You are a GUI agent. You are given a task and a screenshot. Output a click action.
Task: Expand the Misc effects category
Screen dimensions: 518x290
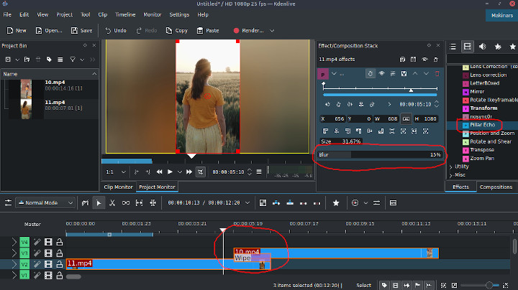coord(450,175)
